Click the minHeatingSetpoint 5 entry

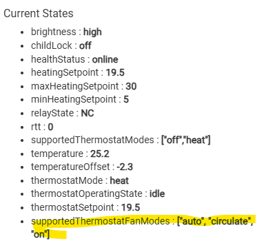pos(80,99)
